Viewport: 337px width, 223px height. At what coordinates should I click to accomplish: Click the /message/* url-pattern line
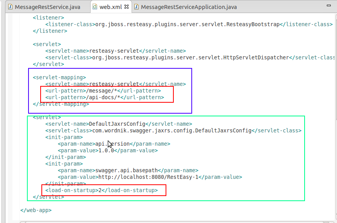103,91
